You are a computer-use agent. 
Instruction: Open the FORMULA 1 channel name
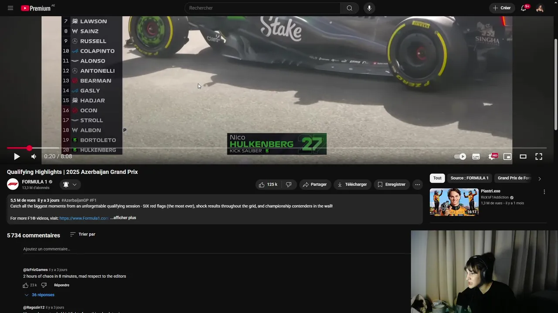pyautogui.click(x=34, y=182)
